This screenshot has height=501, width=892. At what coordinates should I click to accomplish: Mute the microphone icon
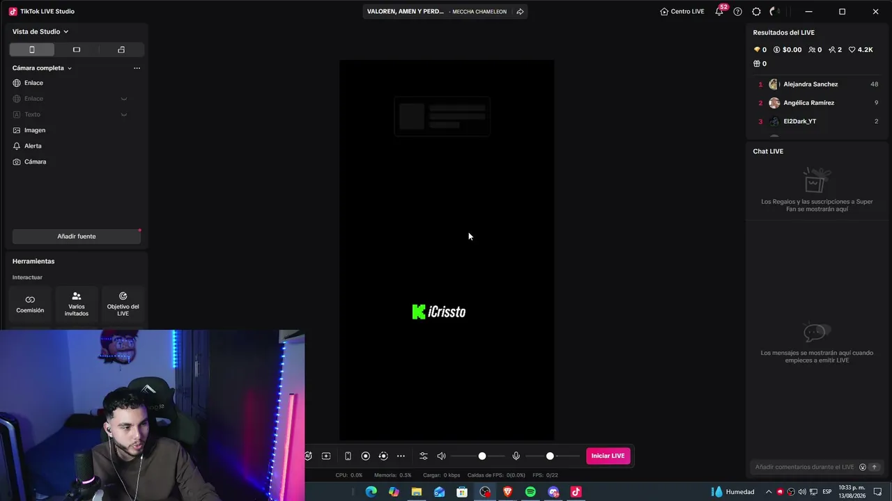[516, 456]
